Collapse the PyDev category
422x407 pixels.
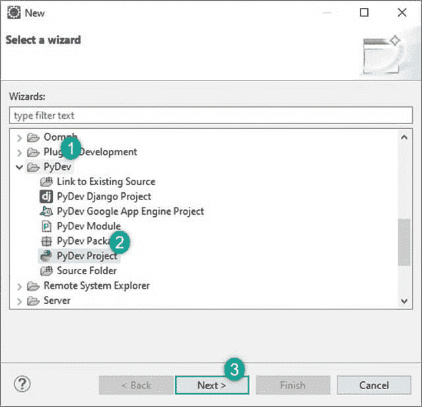(19, 167)
